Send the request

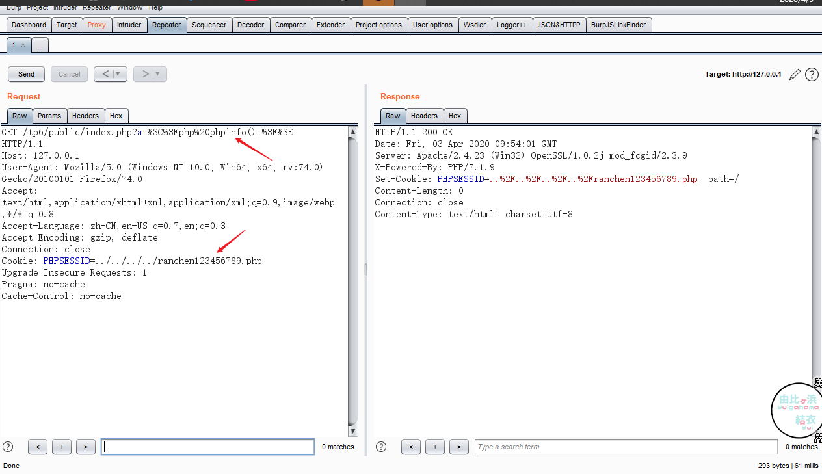point(27,74)
